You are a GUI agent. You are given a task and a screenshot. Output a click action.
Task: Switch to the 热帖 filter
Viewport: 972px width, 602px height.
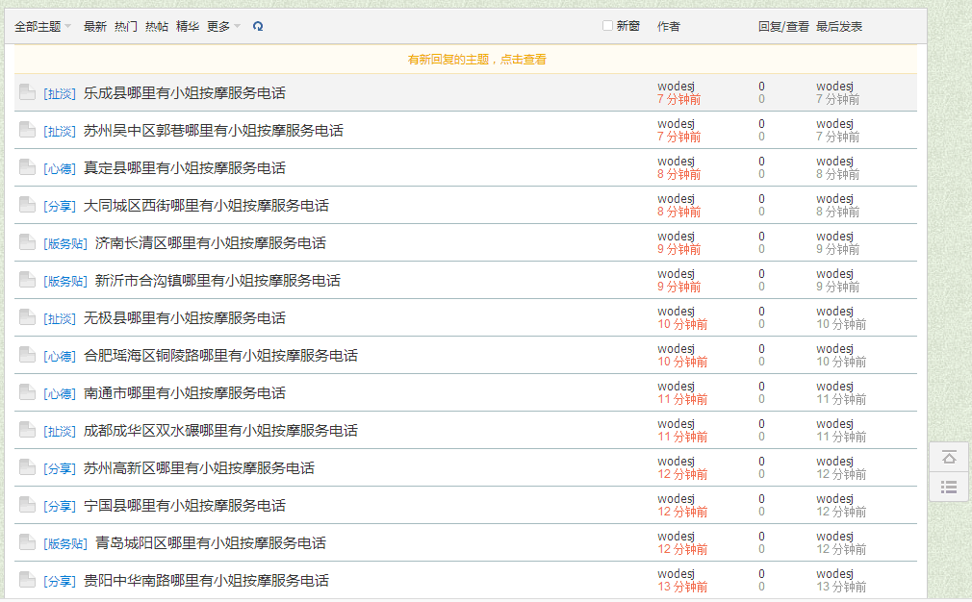tap(157, 27)
